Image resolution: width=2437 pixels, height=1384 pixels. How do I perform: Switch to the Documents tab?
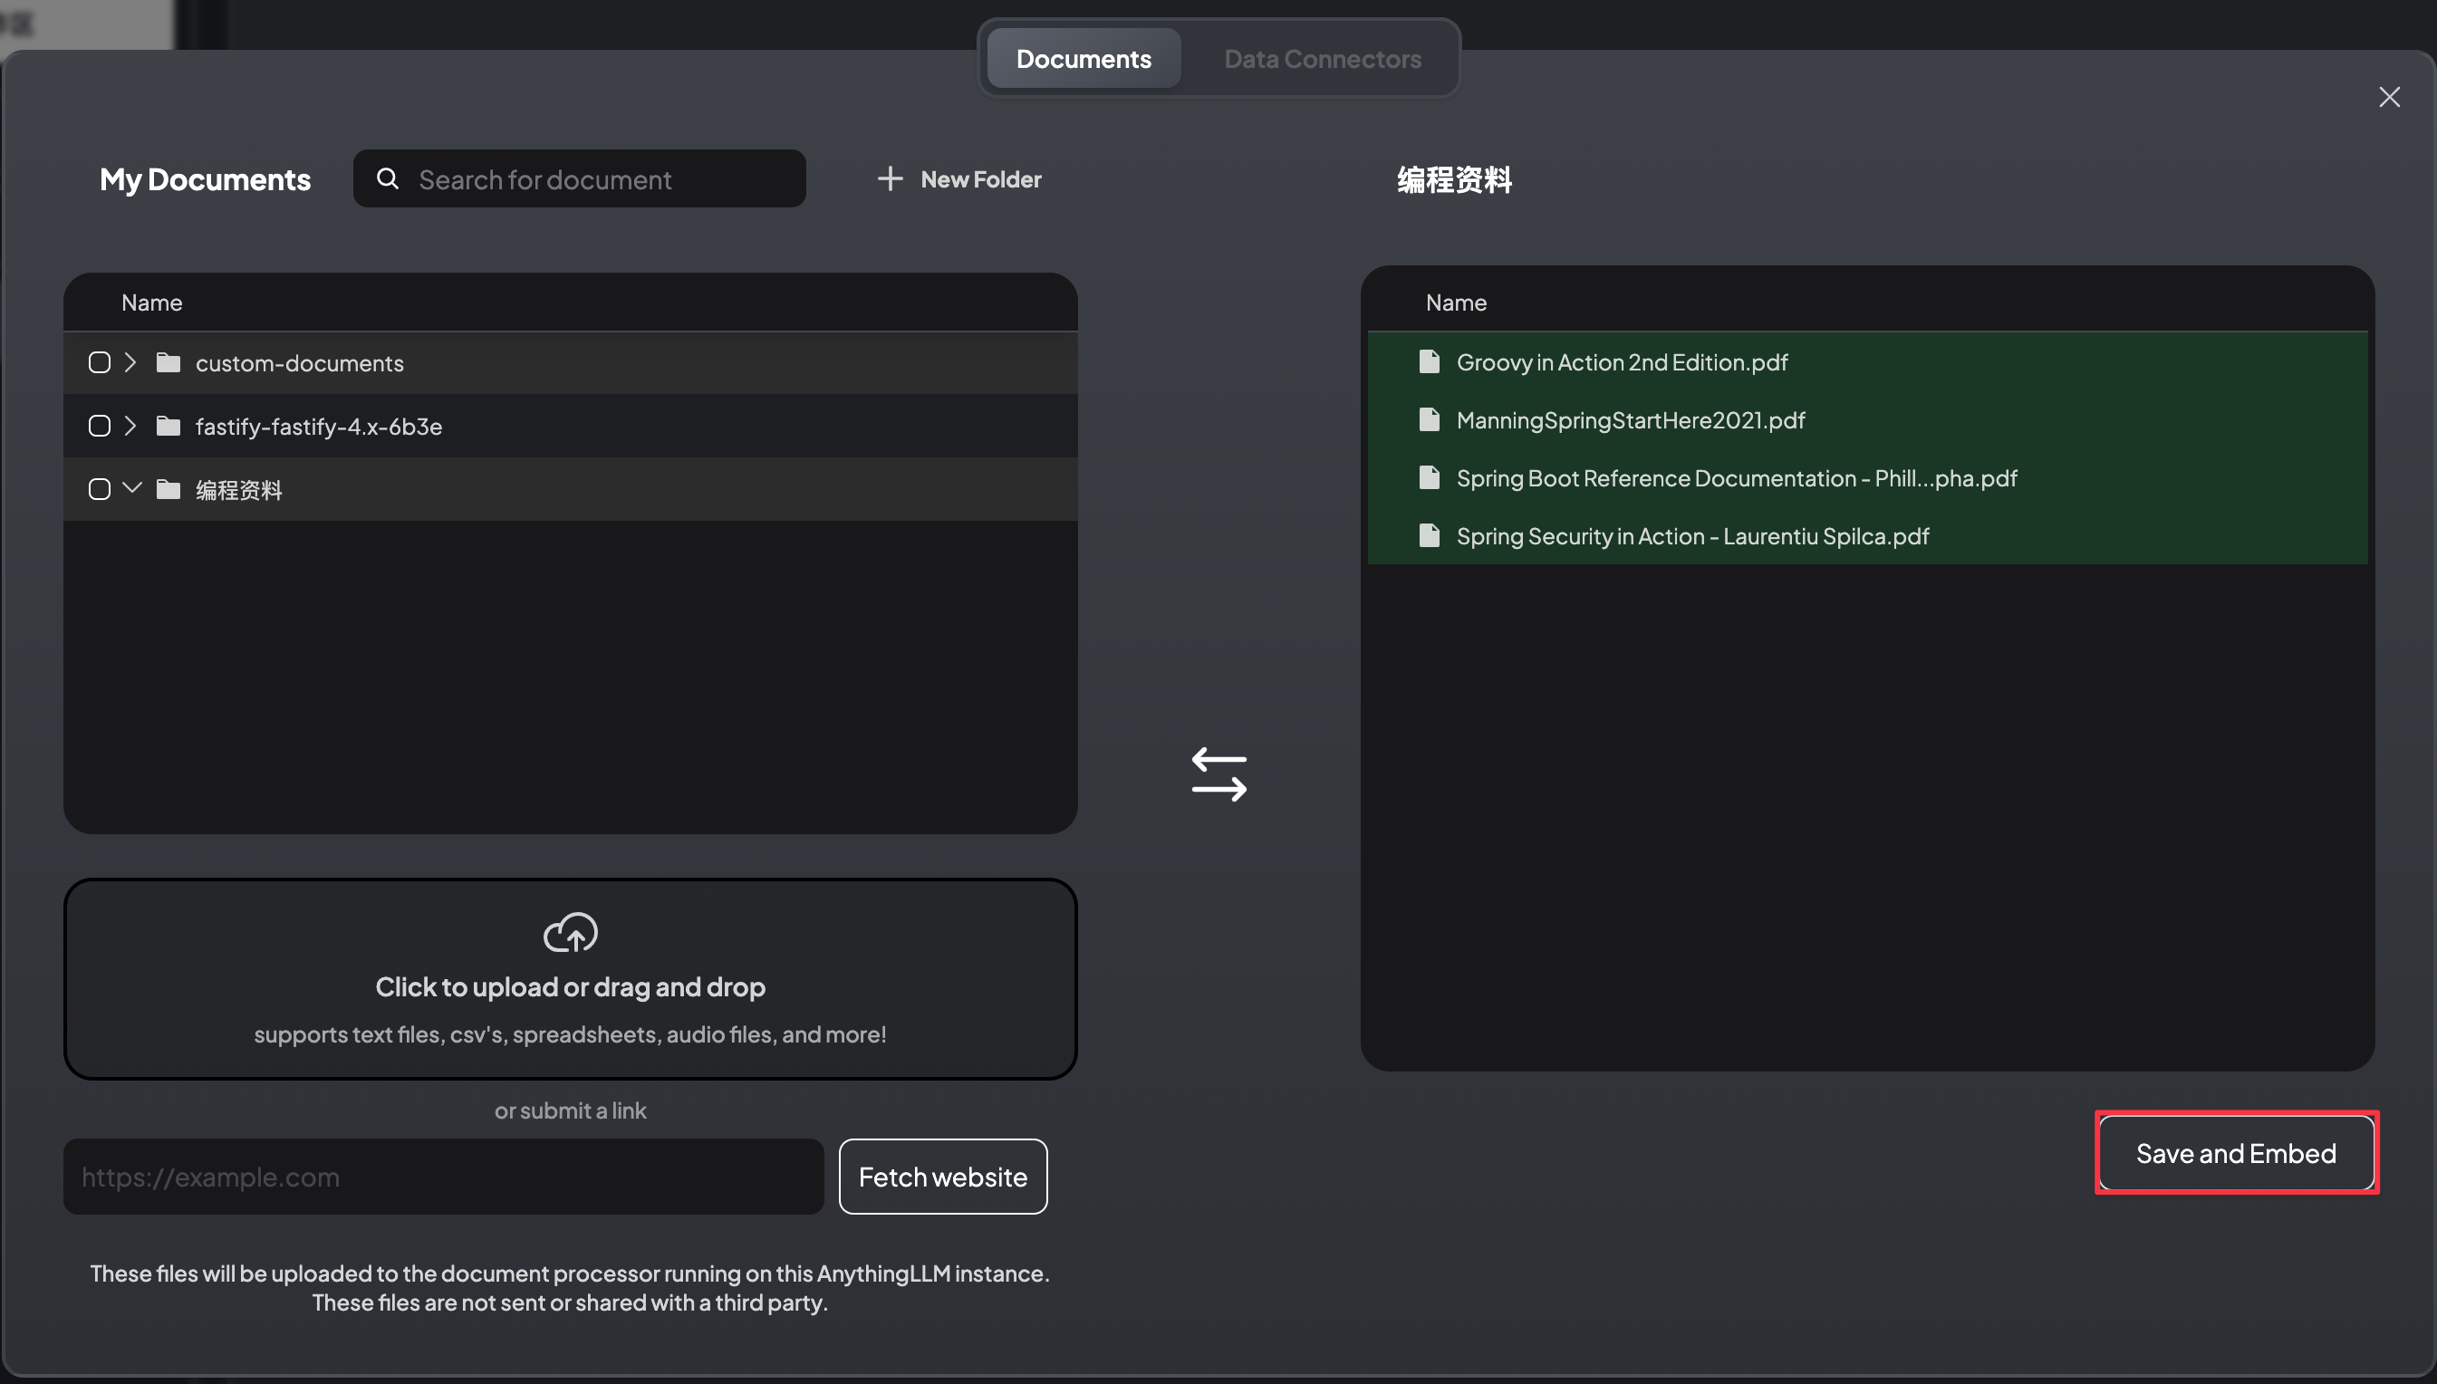pos(1084,59)
